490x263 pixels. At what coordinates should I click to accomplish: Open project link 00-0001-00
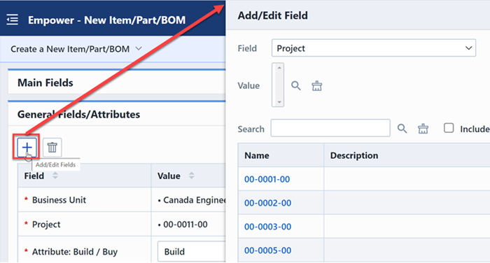pyautogui.click(x=267, y=179)
